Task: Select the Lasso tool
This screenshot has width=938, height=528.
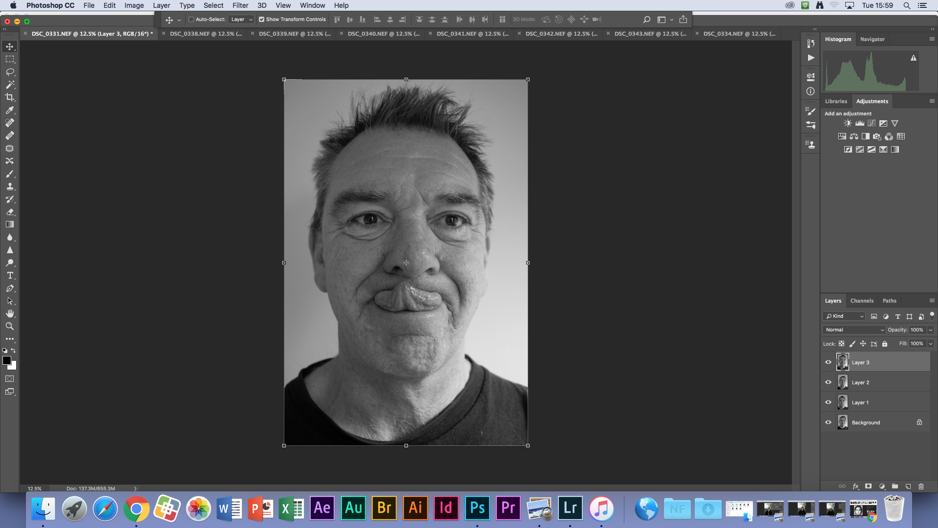Action: 9,72
